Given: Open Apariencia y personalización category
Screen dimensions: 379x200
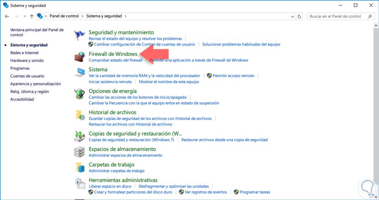Looking at the screenshot, I should pos(36,84).
